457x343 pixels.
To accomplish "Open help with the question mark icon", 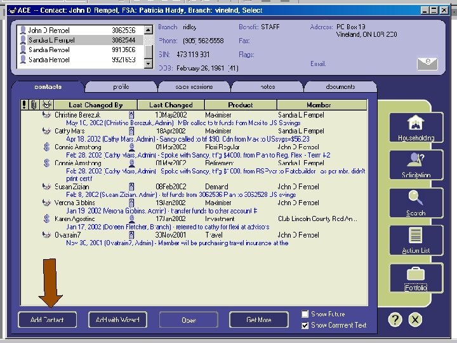I will [x=395, y=319].
